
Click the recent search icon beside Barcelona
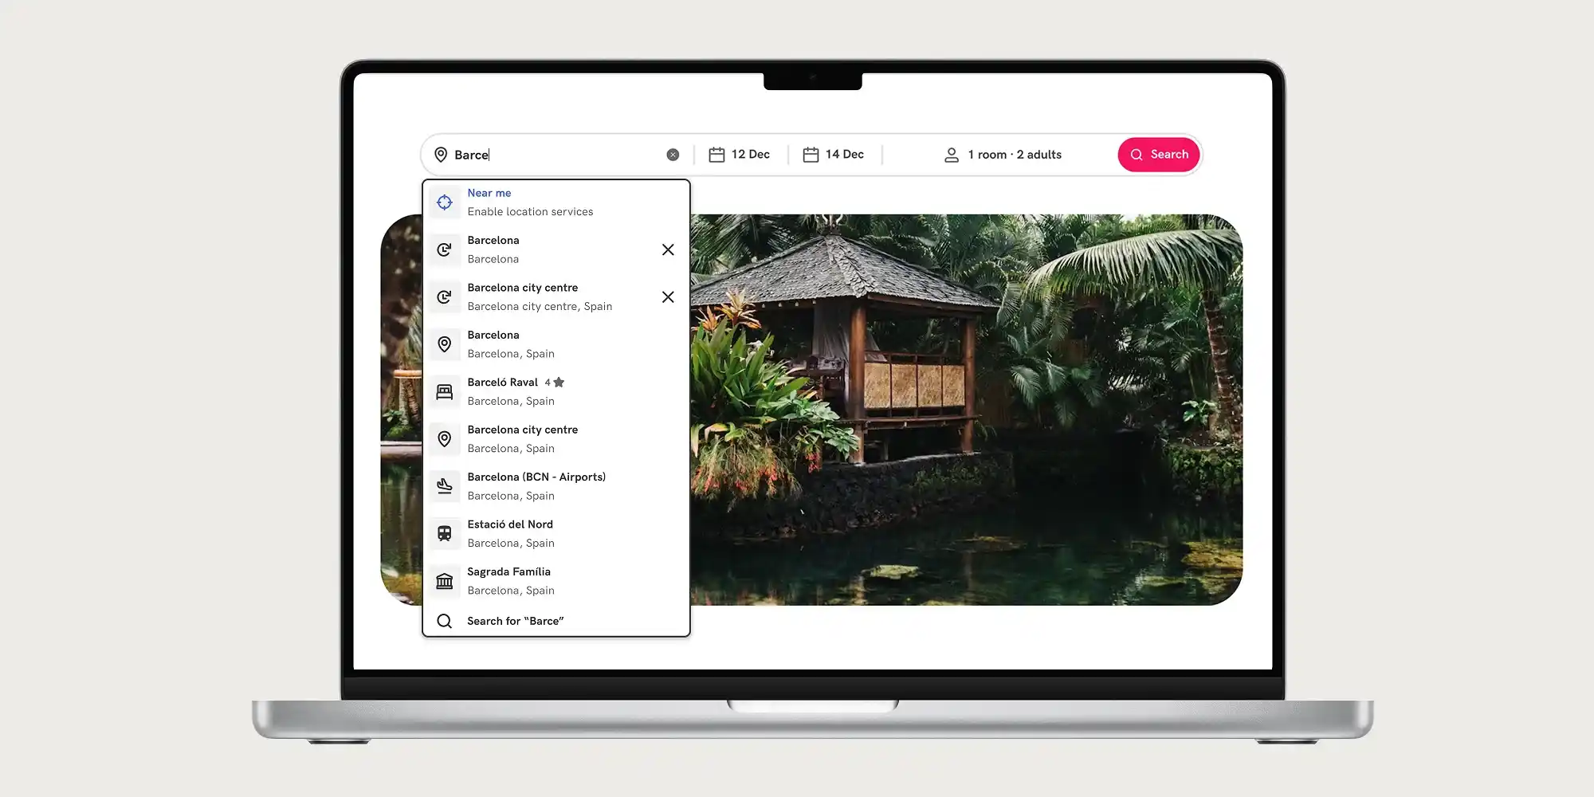point(445,249)
